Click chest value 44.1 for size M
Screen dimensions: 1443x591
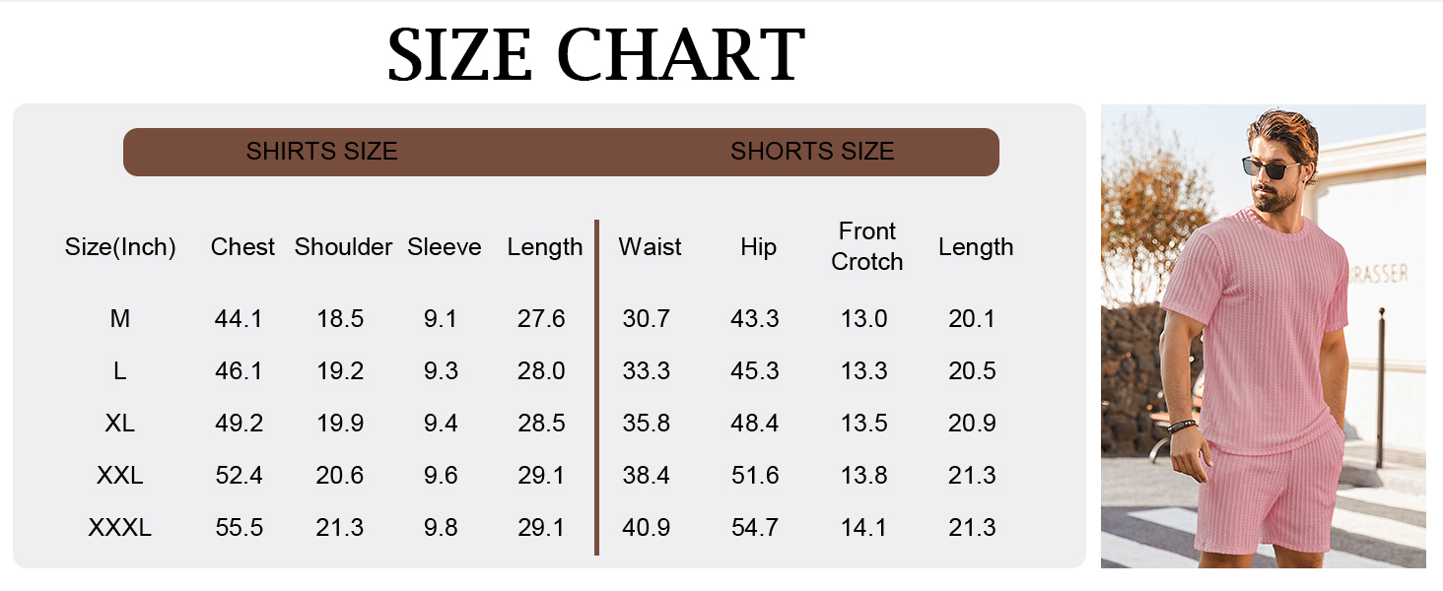tap(239, 319)
